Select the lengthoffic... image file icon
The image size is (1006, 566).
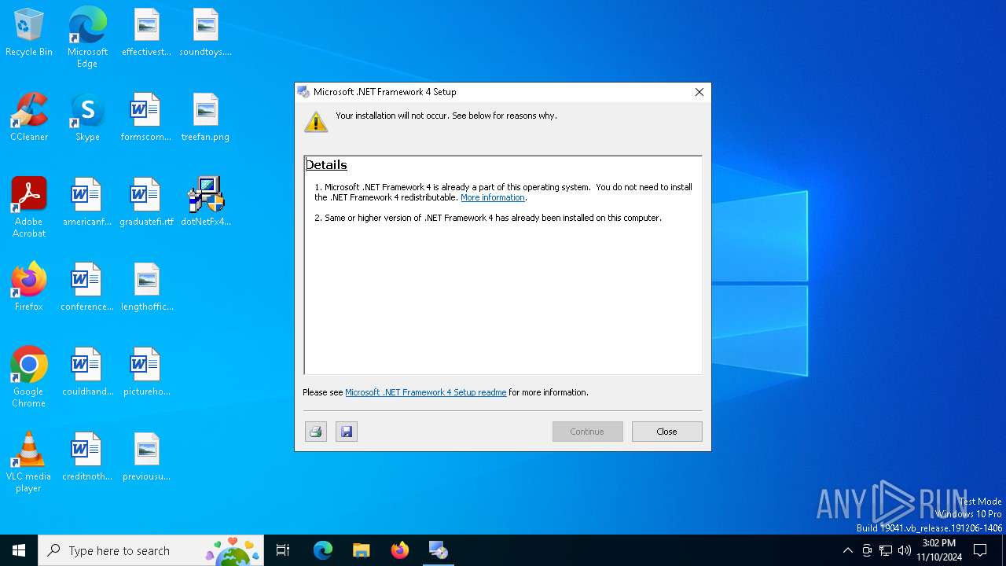(x=146, y=288)
